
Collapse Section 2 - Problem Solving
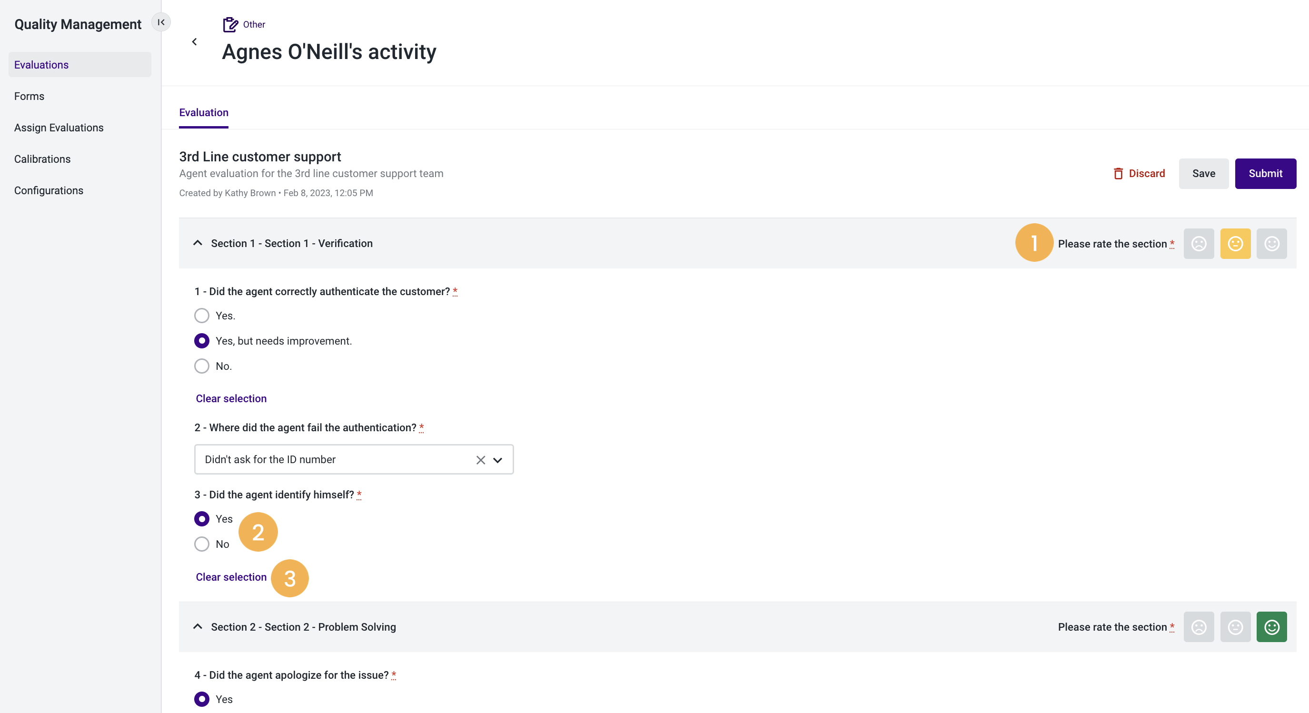[198, 626]
